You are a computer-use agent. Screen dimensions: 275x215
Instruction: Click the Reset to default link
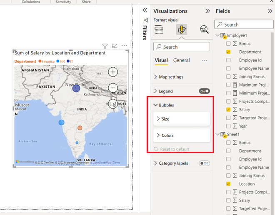[174, 149]
